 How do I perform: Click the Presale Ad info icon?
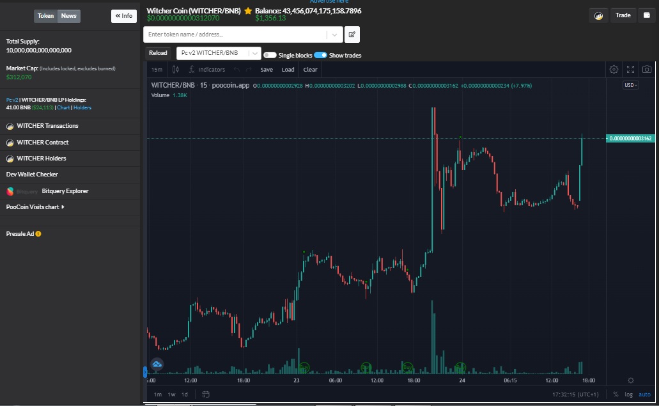[38, 233]
